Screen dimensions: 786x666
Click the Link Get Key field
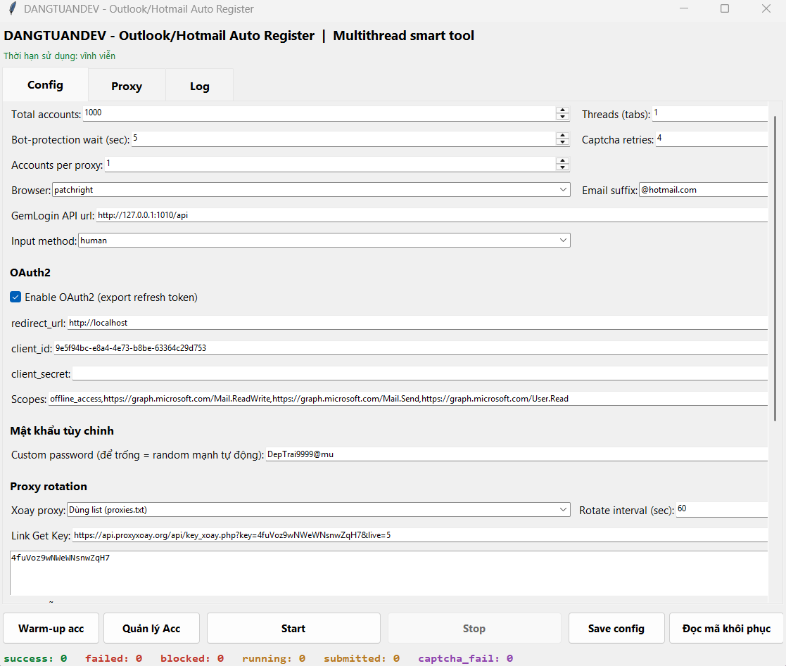tap(420, 535)
